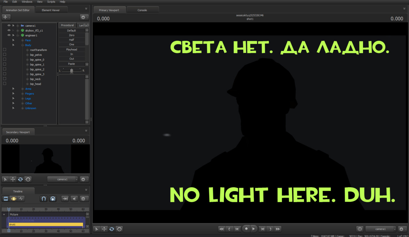Toggle timeline mute audio speaker icon
409x237 pixels.
(74, 198)
